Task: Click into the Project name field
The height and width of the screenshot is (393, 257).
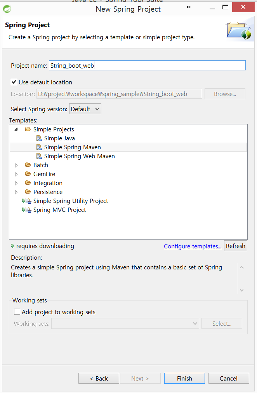Action: coord(147,65)
